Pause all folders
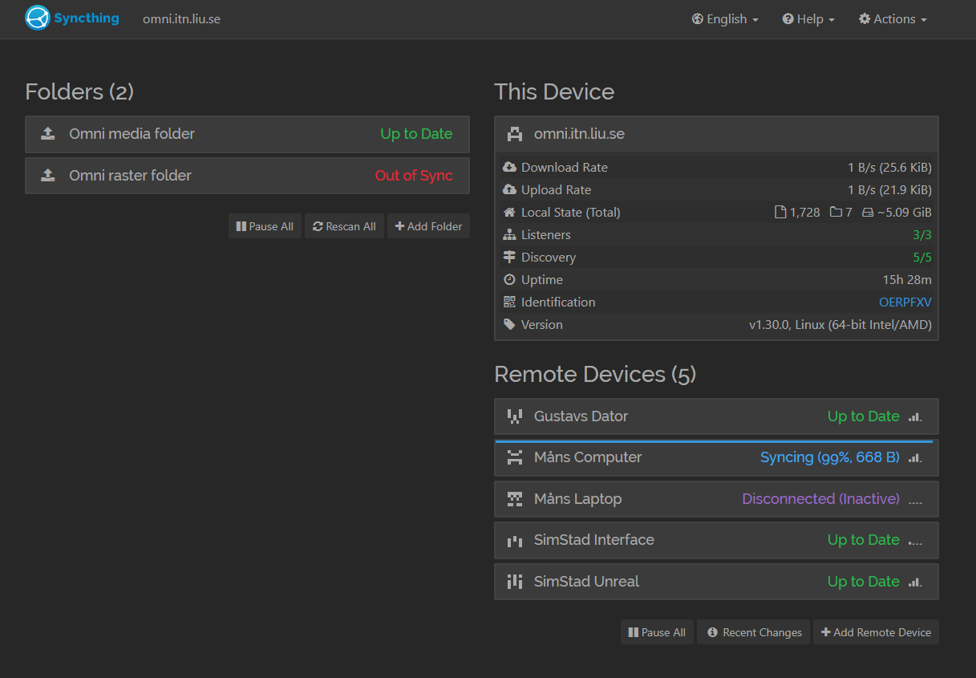The width and height of the screenshot is (976, 678). [x=265, y=226]
